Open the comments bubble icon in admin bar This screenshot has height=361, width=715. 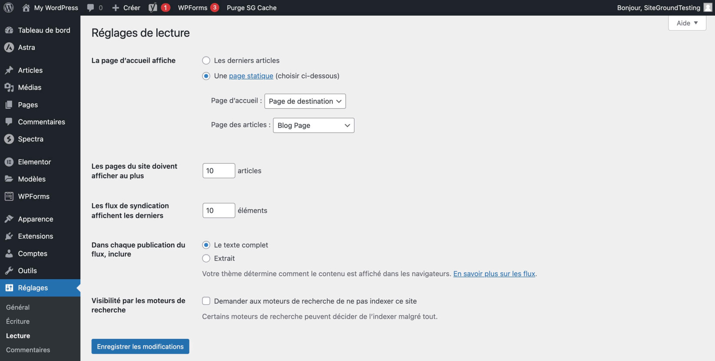point(90,8)
